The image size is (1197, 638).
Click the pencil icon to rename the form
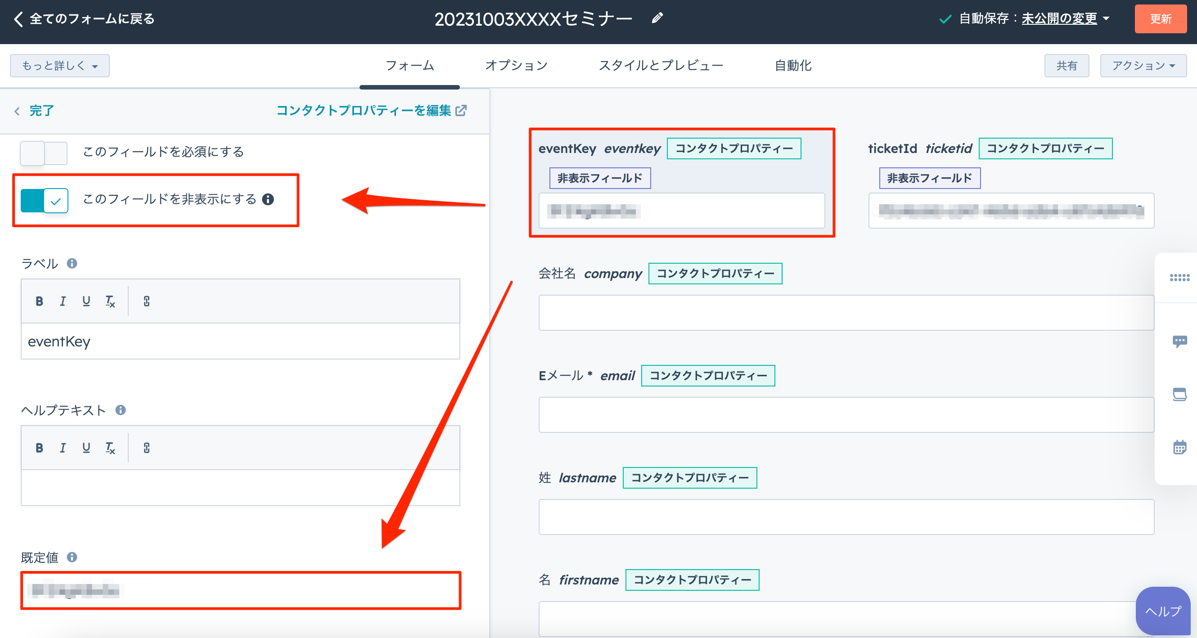pos(657,18)
